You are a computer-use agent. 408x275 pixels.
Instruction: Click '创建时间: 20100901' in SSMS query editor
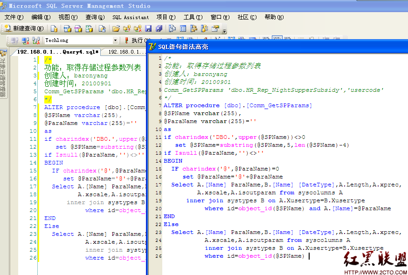coord(78,83)
